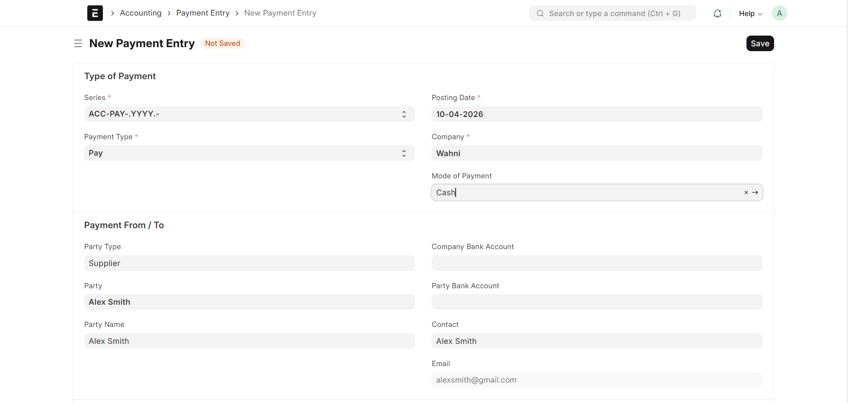
Task: Select the Party Bank Account field
Action: [x=597, y=302]
